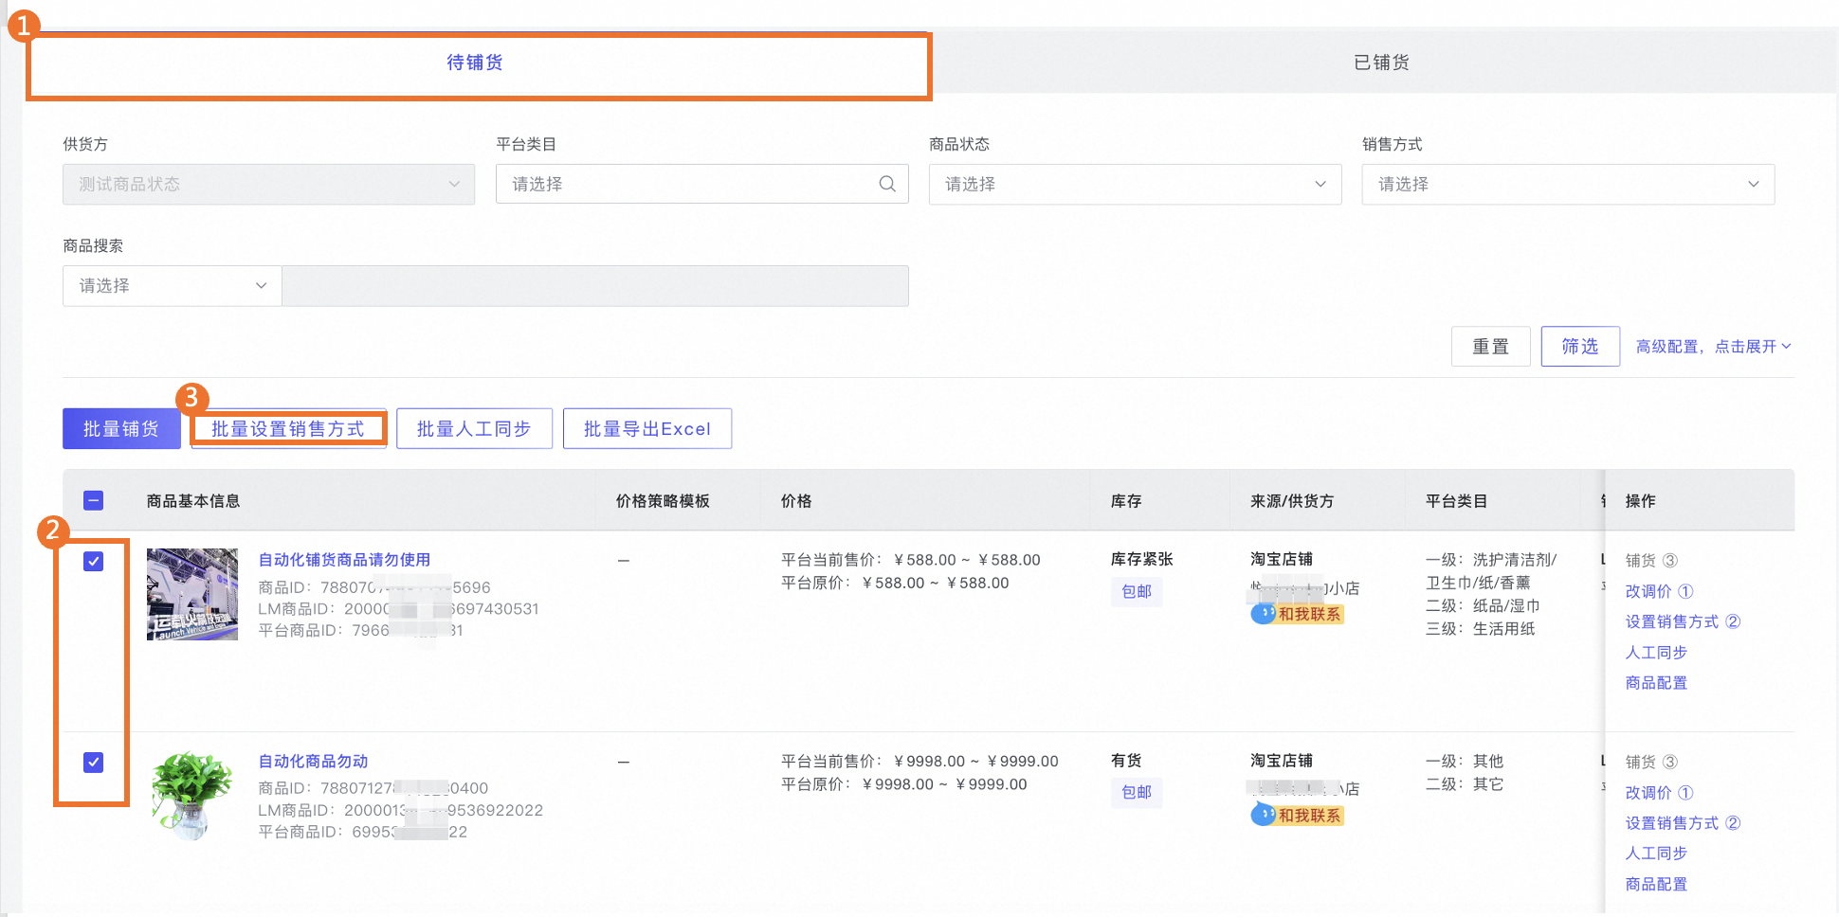Image resolution: width=1839 pixels, height=917 pixels.
Task: Click the 来源/供货方 column header
Action: pyautogui.click(x=1292, y=500)
